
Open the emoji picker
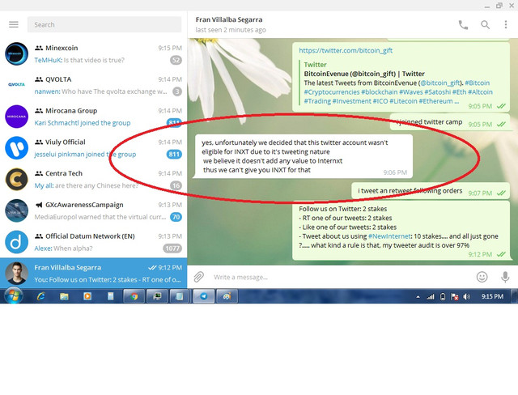(482, 277)
